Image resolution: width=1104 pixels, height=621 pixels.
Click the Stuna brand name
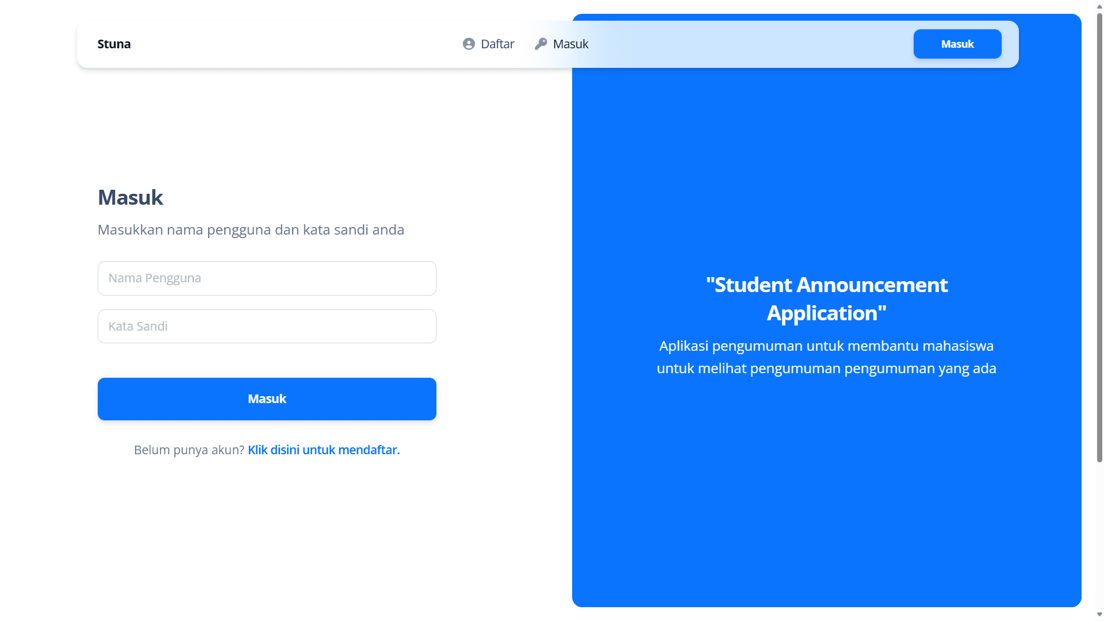(x=114, y=44)
